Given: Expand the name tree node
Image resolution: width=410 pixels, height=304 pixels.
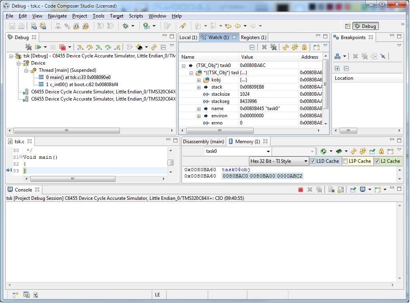Looking at the screenshot, I should [x=199, y=109].
